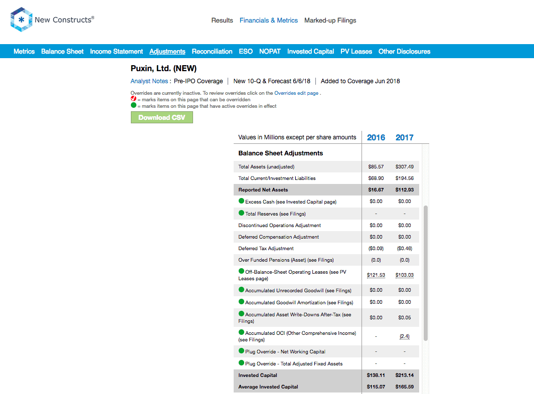Go to the Metrics section
This screenshot has height=394, width=534.
point(24,52)
